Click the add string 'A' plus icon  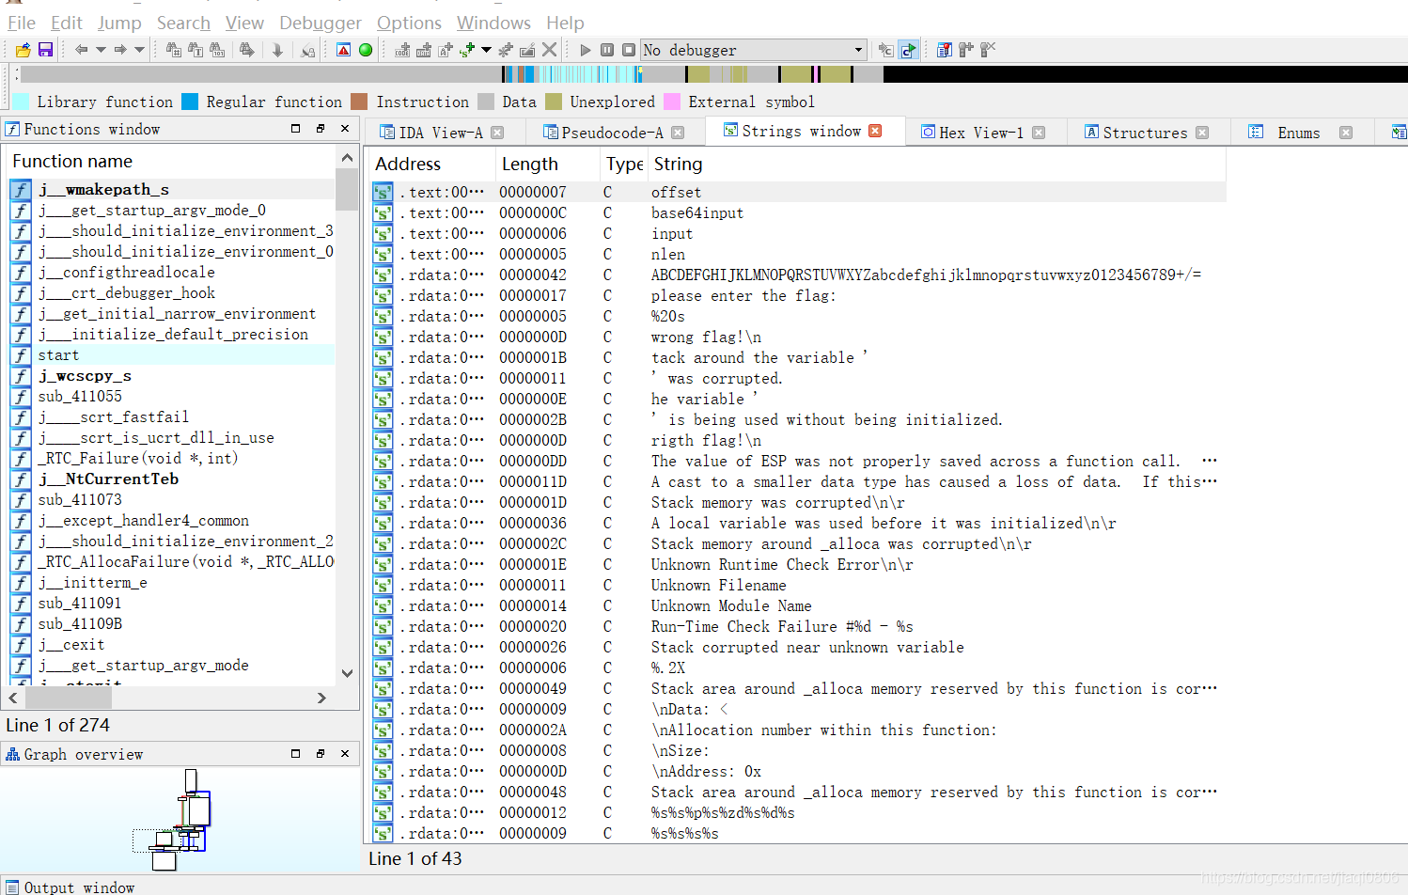[x=446, y=50]
